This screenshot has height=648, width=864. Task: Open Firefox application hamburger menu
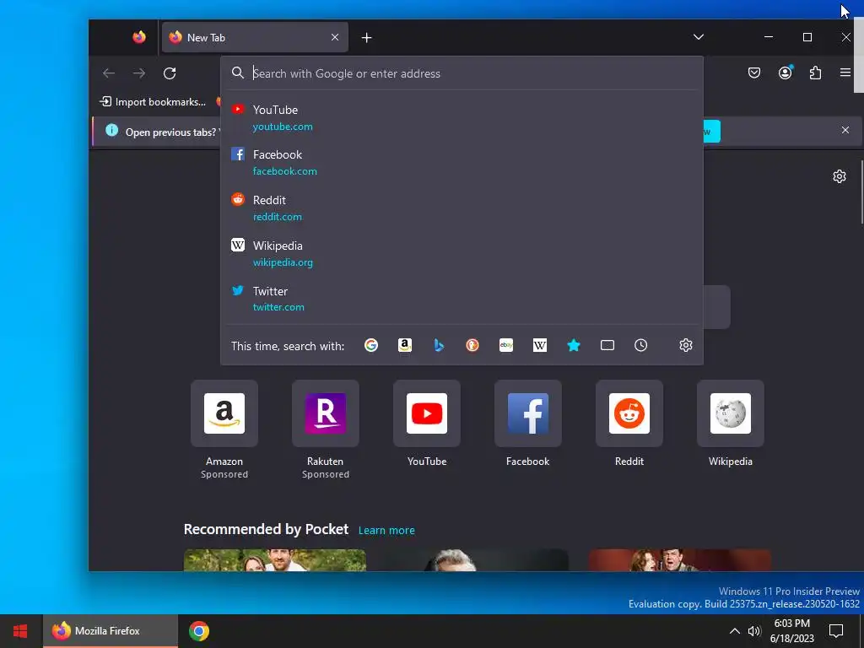[x=845, y=73]
